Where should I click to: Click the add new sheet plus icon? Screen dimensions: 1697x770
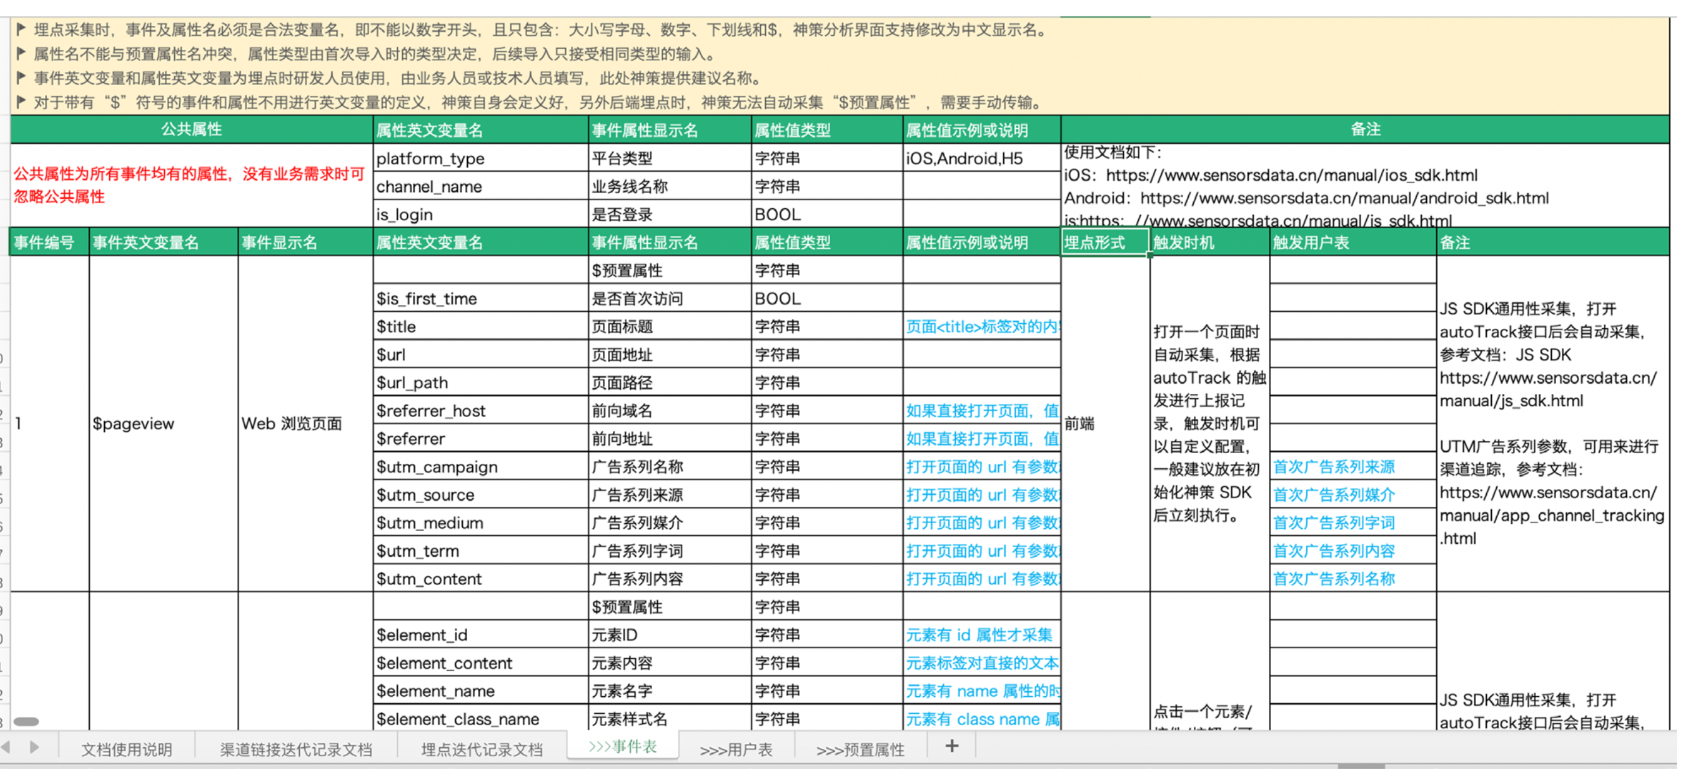(x=951, y=746)
